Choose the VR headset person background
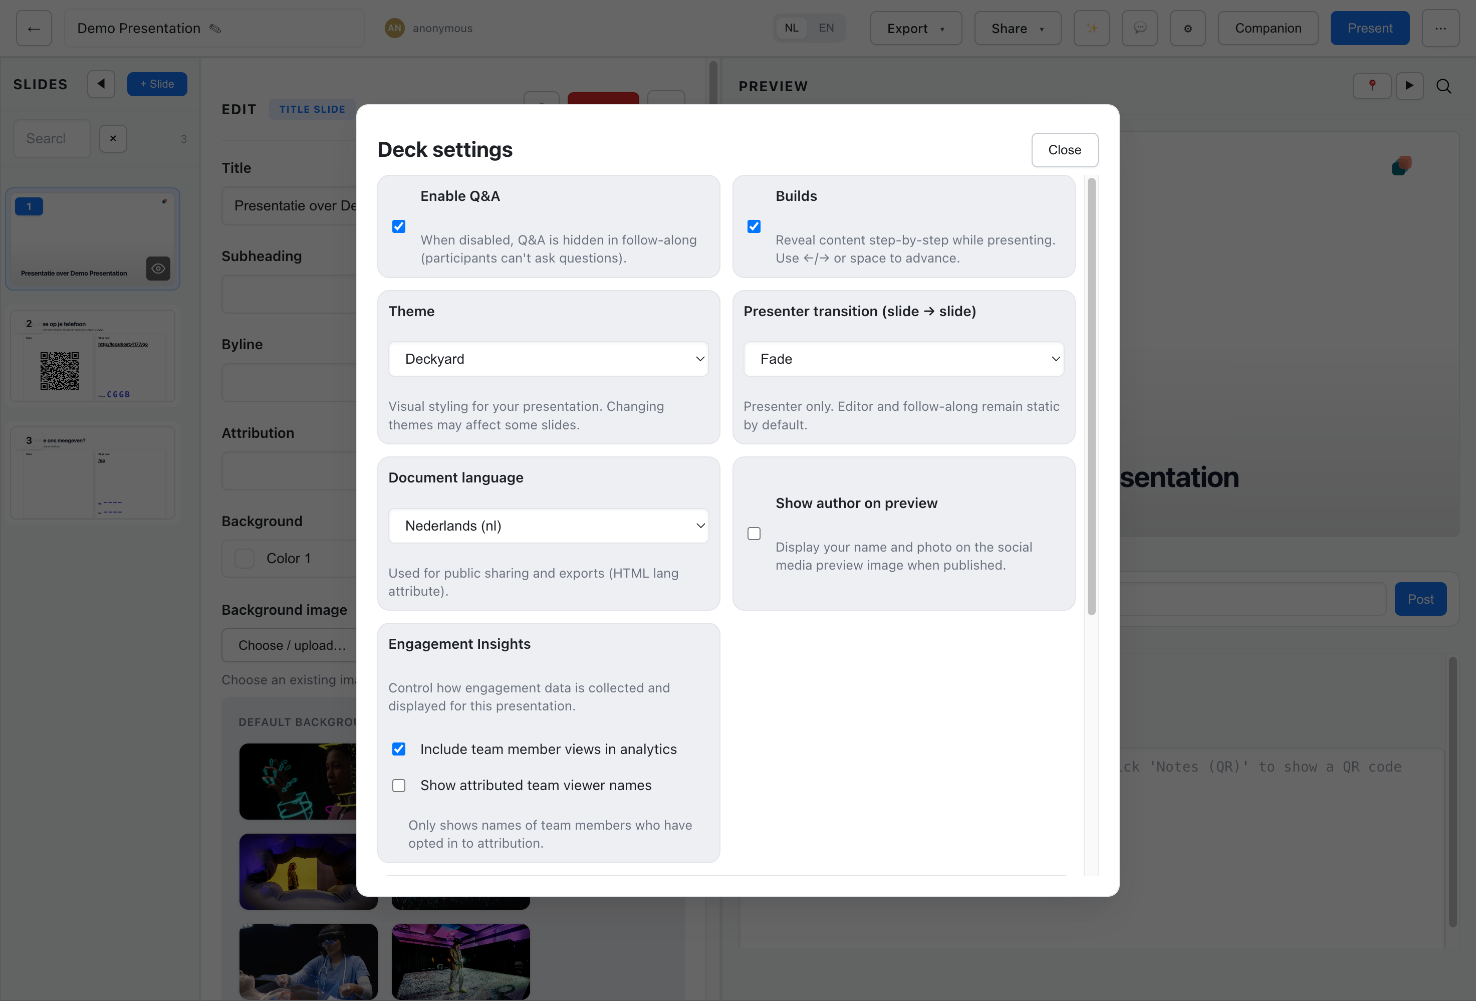Screen dimensions: 1476x1001 [308, 961]
